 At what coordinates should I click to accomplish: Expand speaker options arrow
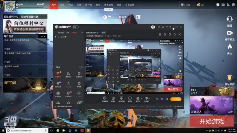pyautogui.click(x=150, y=99)
